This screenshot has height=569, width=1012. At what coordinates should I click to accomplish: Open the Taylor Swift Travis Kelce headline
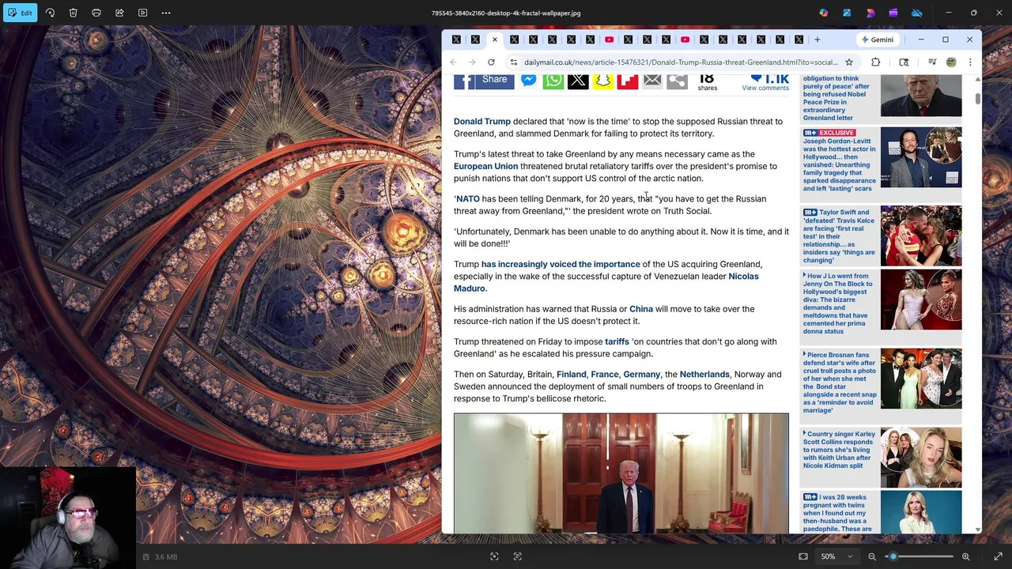point(839,236)
